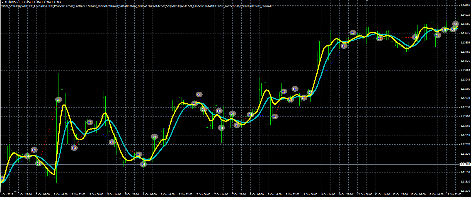The width and height of the screenshot is (471, 197).
Task: Click the OHLC quote values 1.11804 1.11824
Action: pos(31,3)
